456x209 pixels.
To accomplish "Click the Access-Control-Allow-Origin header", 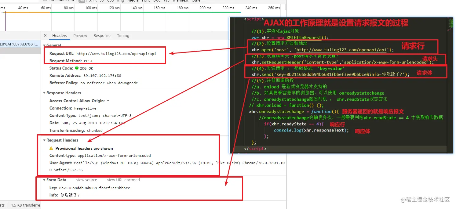I will 79,101.
